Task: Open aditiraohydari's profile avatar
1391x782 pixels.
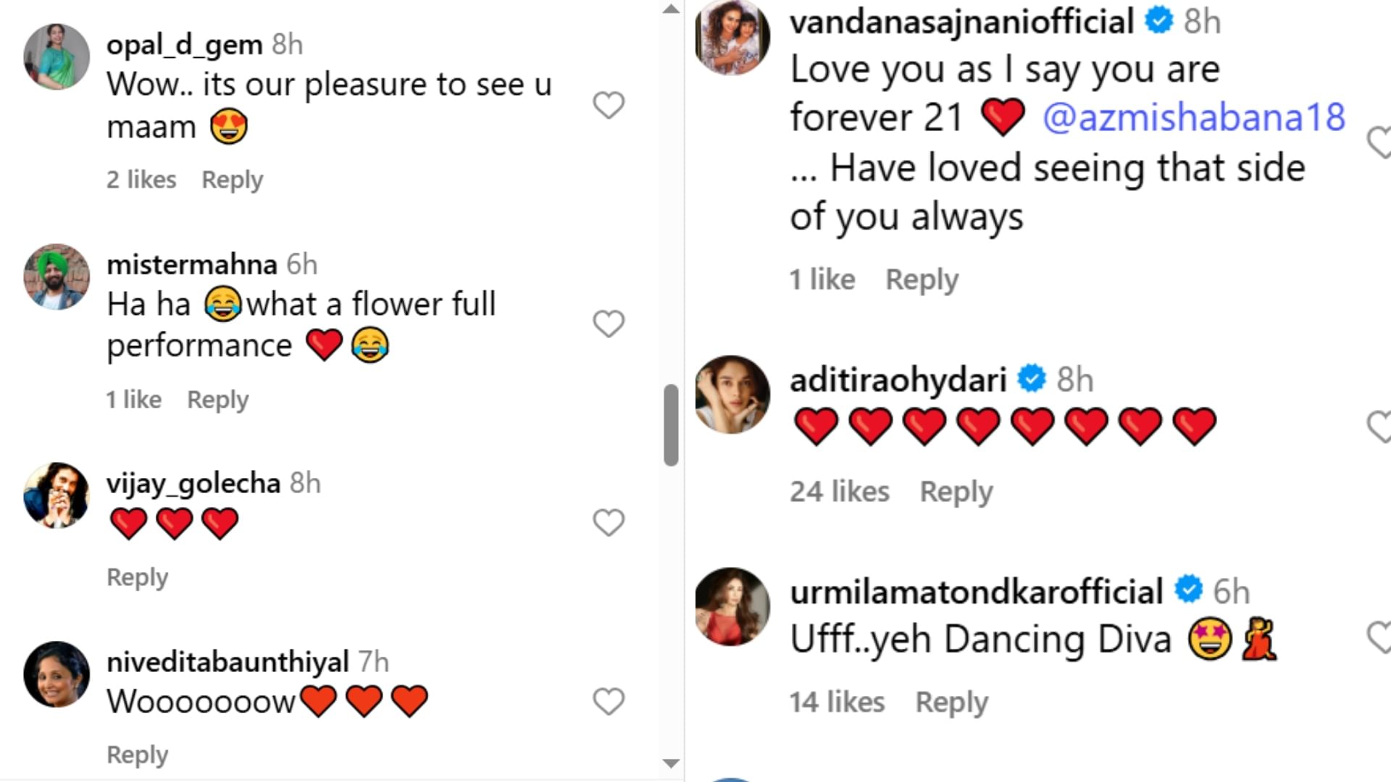Action: [732, 395]
